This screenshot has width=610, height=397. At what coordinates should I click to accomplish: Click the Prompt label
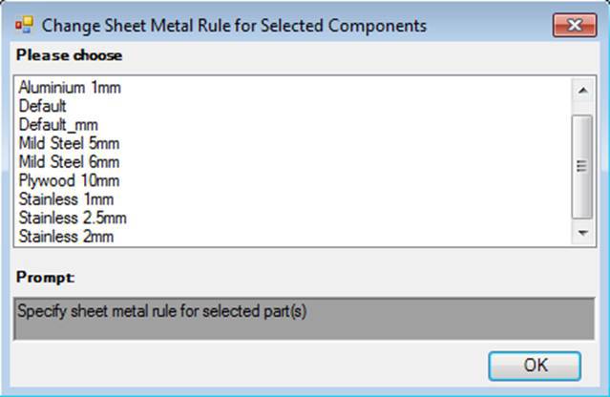pos(46,278)
